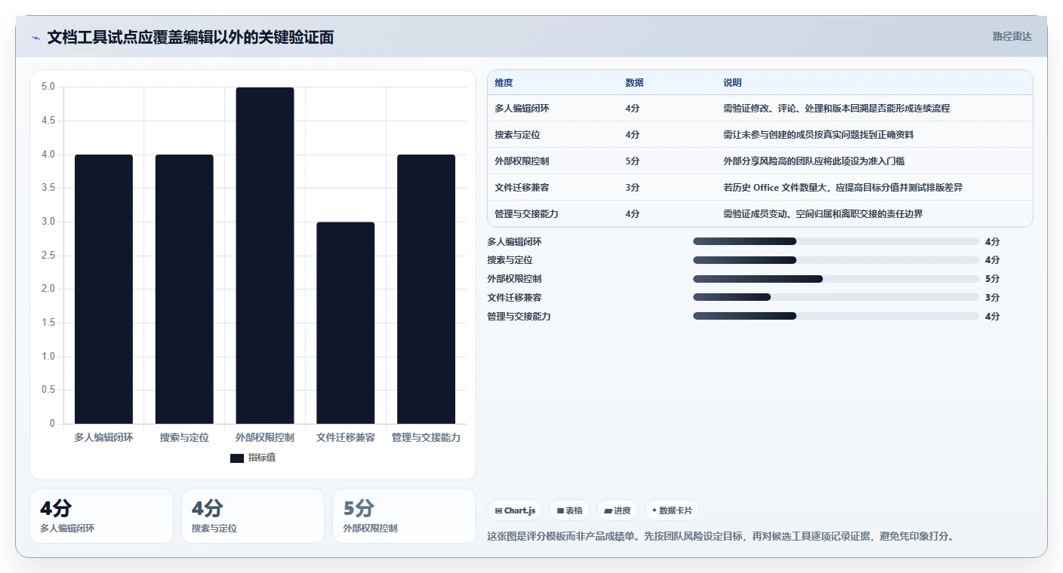
Task: Click the 表格 tag chip
Action: 569,510
